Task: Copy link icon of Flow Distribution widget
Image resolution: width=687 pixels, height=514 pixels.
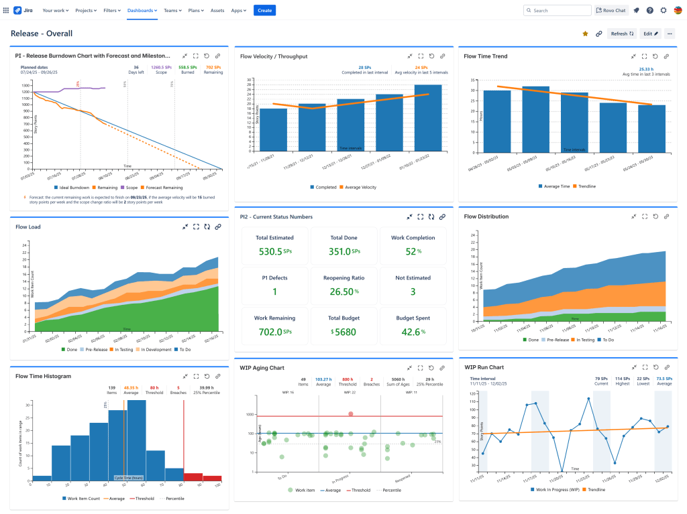Action: [x=666, y=216]
